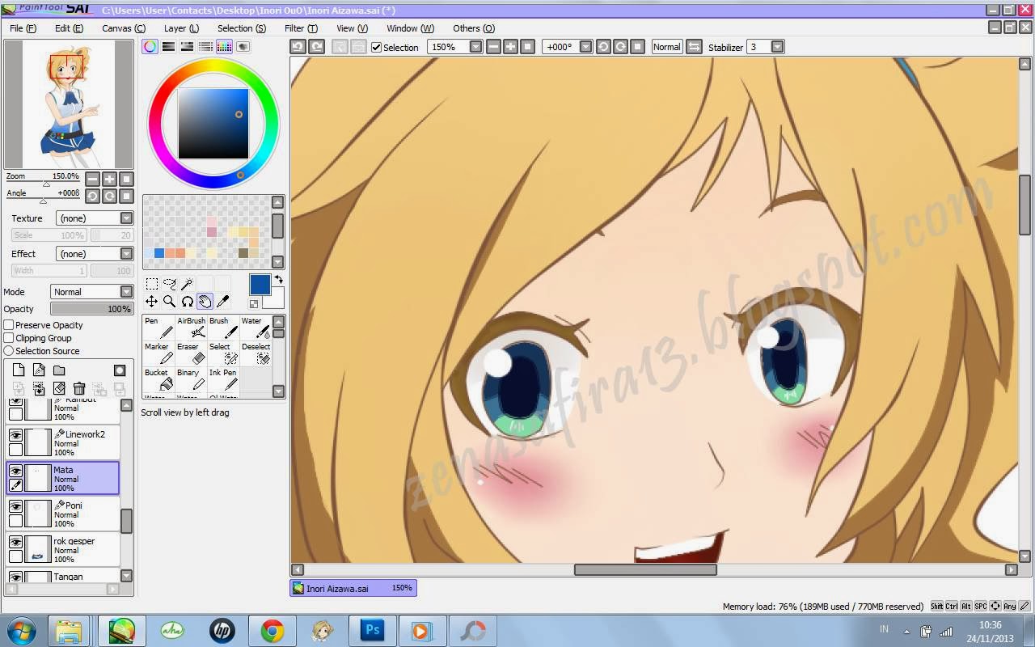Enable Clipping Group checkbox
The height and width of the screenshot is (647, 1035).
[9, 338]
